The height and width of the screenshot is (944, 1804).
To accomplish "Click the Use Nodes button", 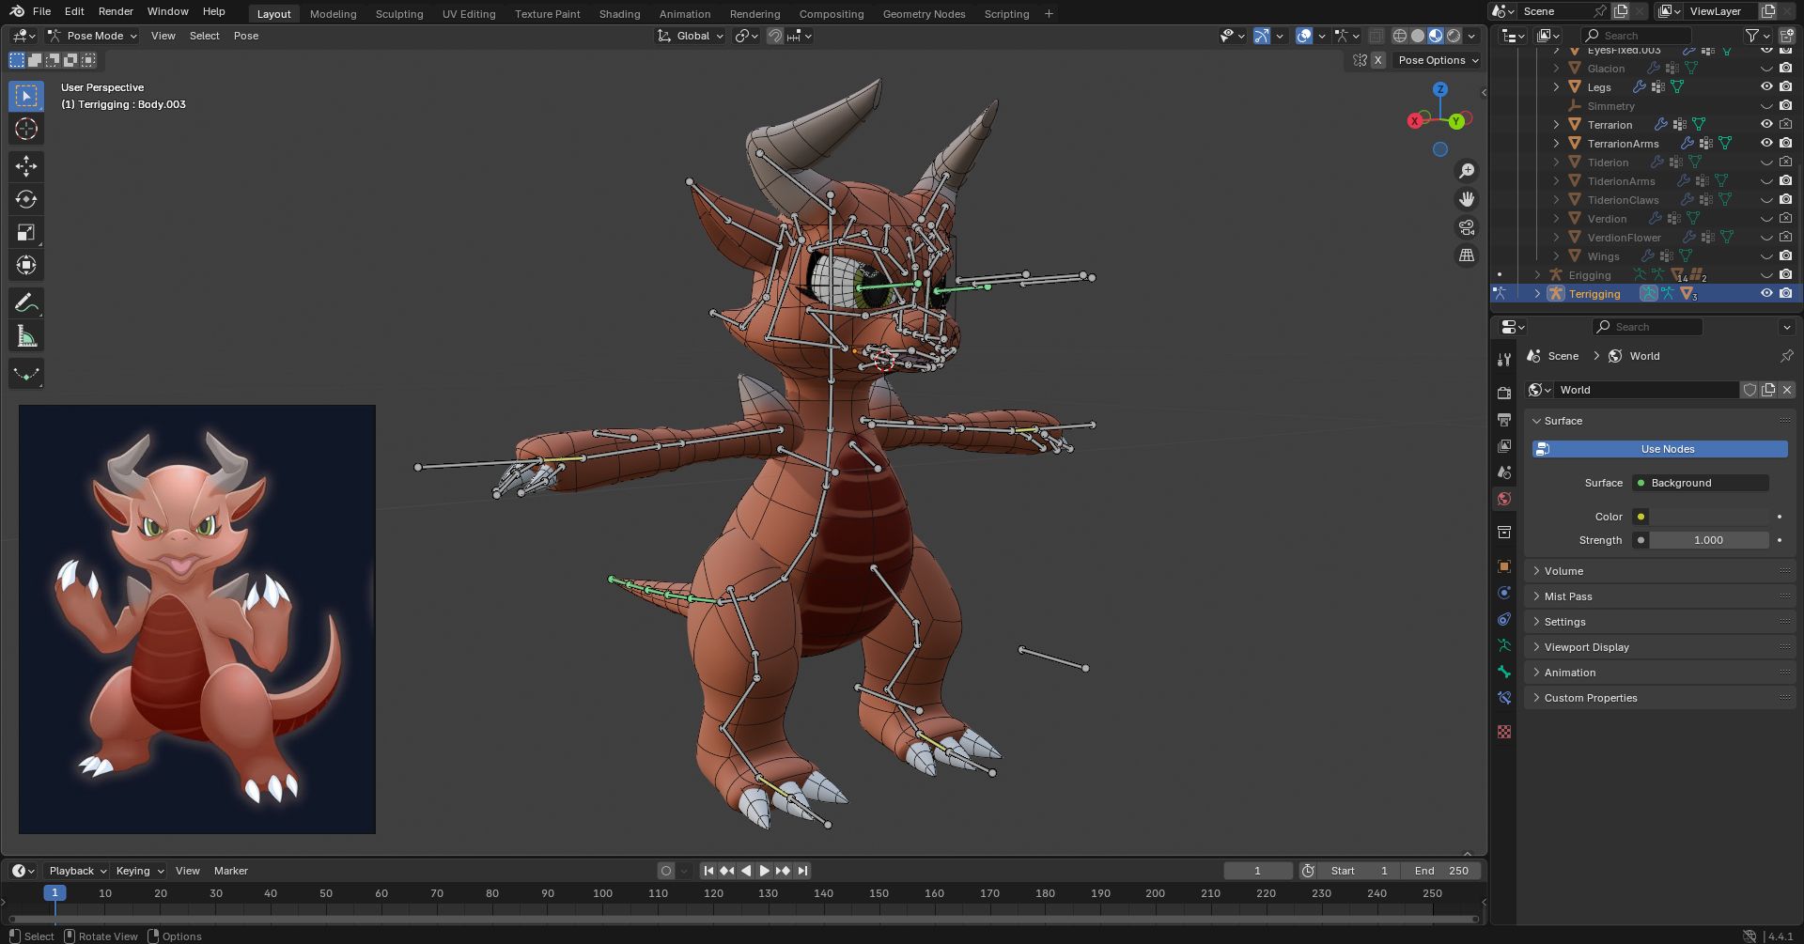I will point(1660,449).
